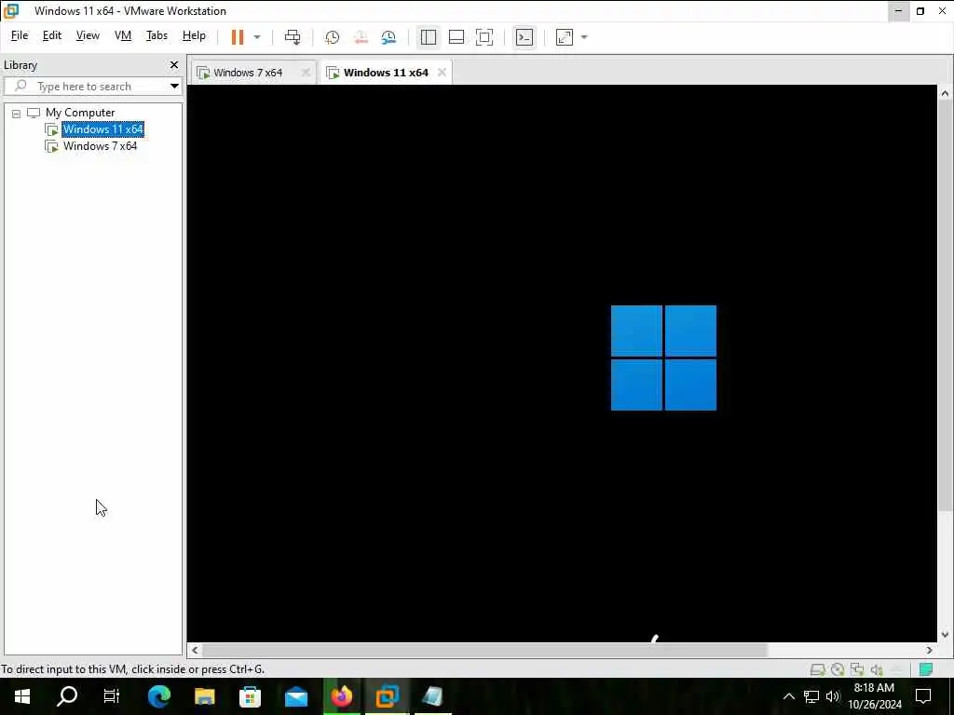Select the Windows 11 x64 tab

[386, 73]
